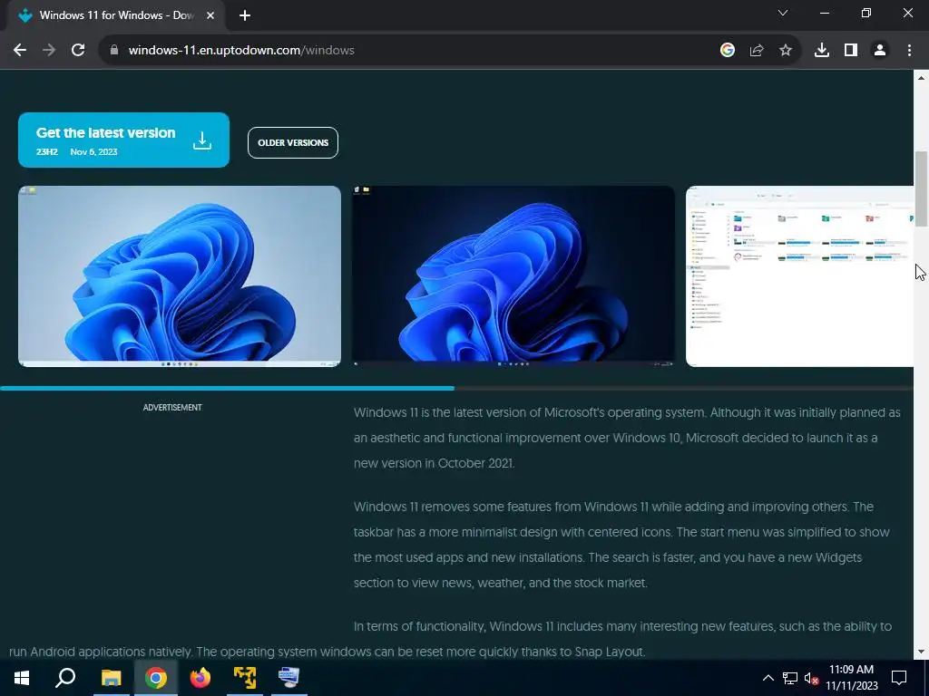Click the forward navigation arrow
The image size is (929, 696).
click(x=49, y=51)
